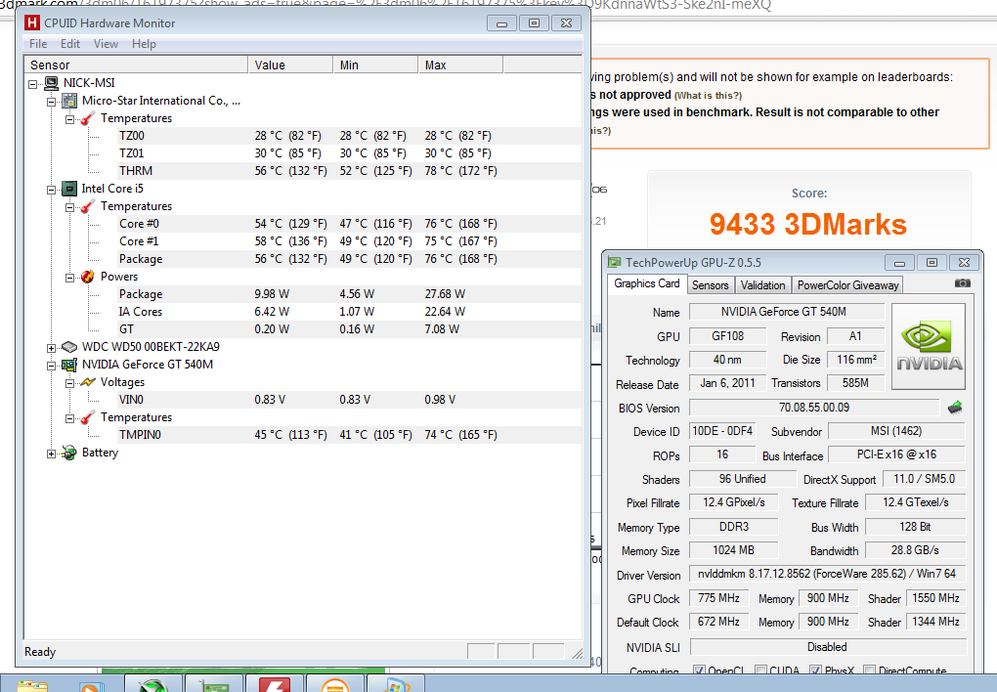Click the Driver Version field in GPU-Z
The width and height of the screenshot is (997, 692).
[827, 574]
